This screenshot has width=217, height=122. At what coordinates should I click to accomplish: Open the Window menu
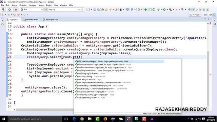[x=63, y=5]
